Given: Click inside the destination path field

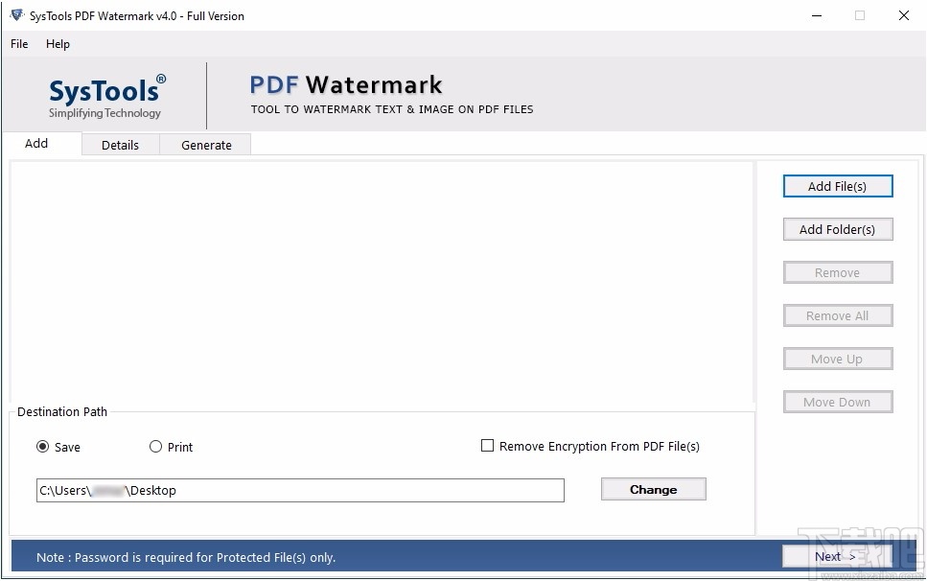Looking at the screenshot, I should tap(300, 490).
